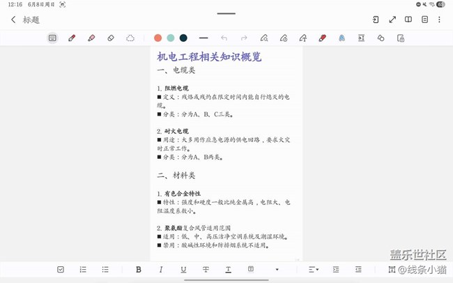Insert a checkbox list item
This screenshot has height=283, width=453.
coord(61,269)
